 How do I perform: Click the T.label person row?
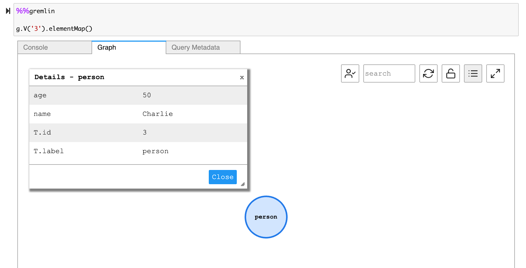[138, 151]
